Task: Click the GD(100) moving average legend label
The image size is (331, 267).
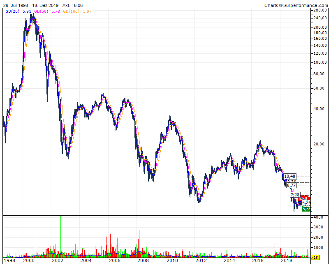Action: [x=72, y=12]
